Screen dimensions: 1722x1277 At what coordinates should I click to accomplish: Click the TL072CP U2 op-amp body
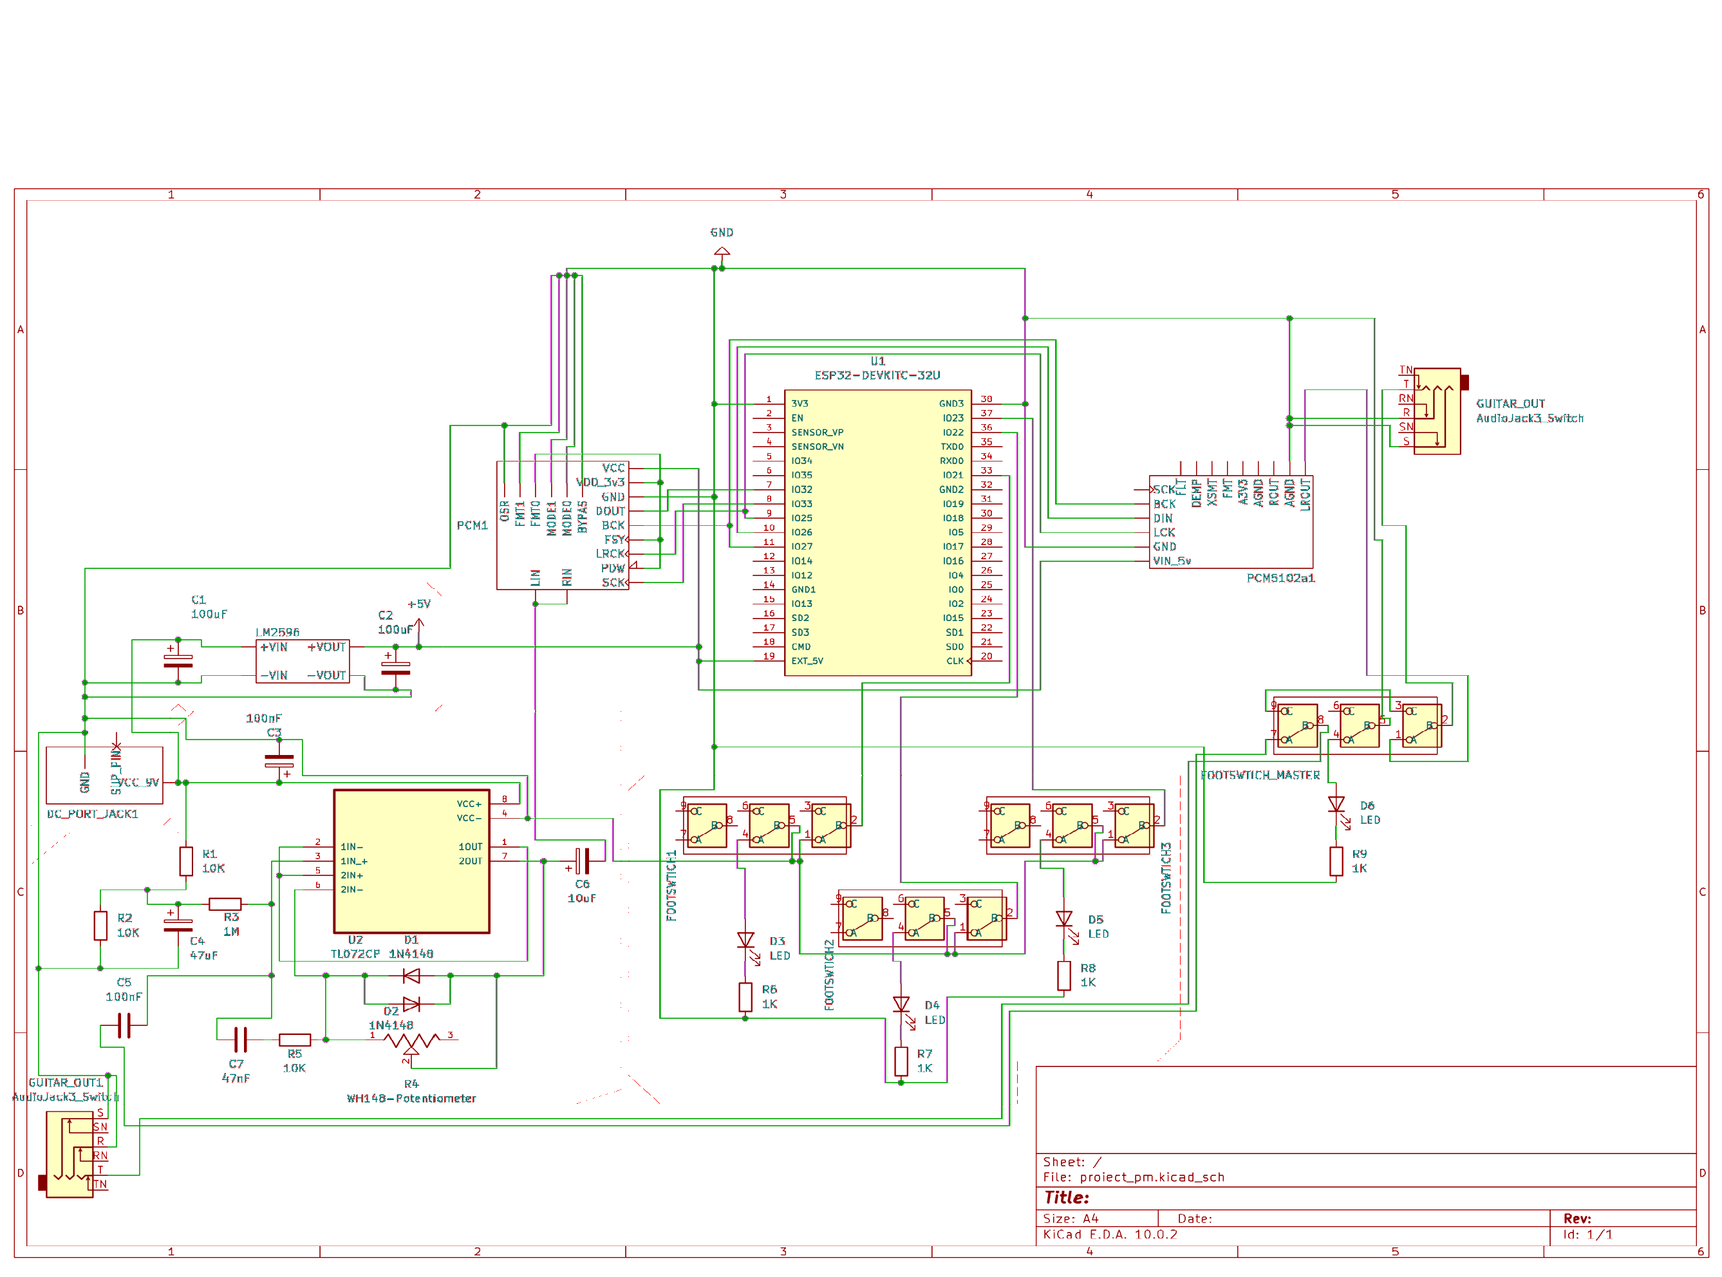411,861
